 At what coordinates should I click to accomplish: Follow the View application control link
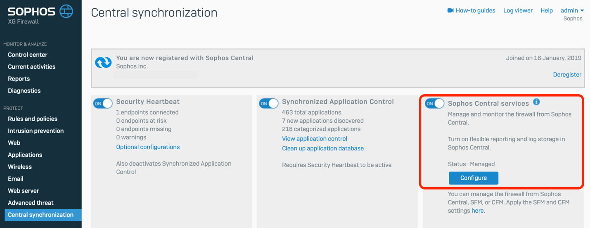tap(314, 138)
